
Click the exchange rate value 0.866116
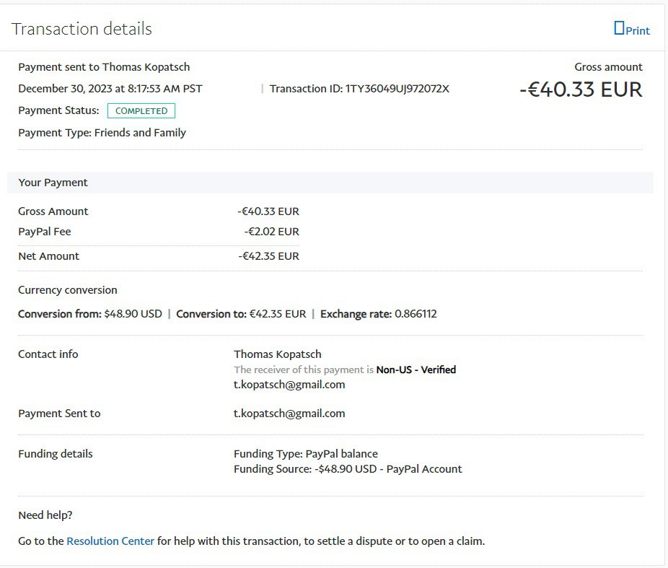(416, 314)
